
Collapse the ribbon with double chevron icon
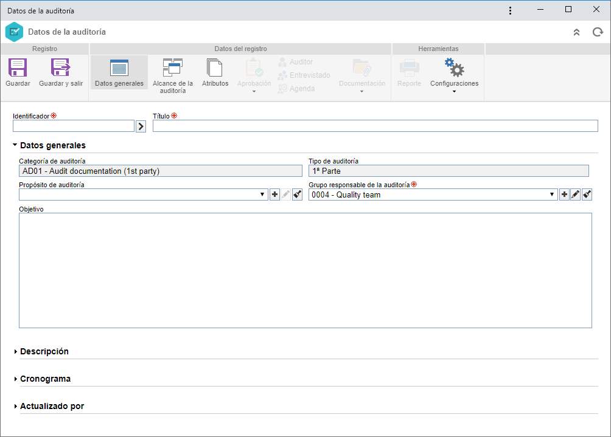click(576, 32)
